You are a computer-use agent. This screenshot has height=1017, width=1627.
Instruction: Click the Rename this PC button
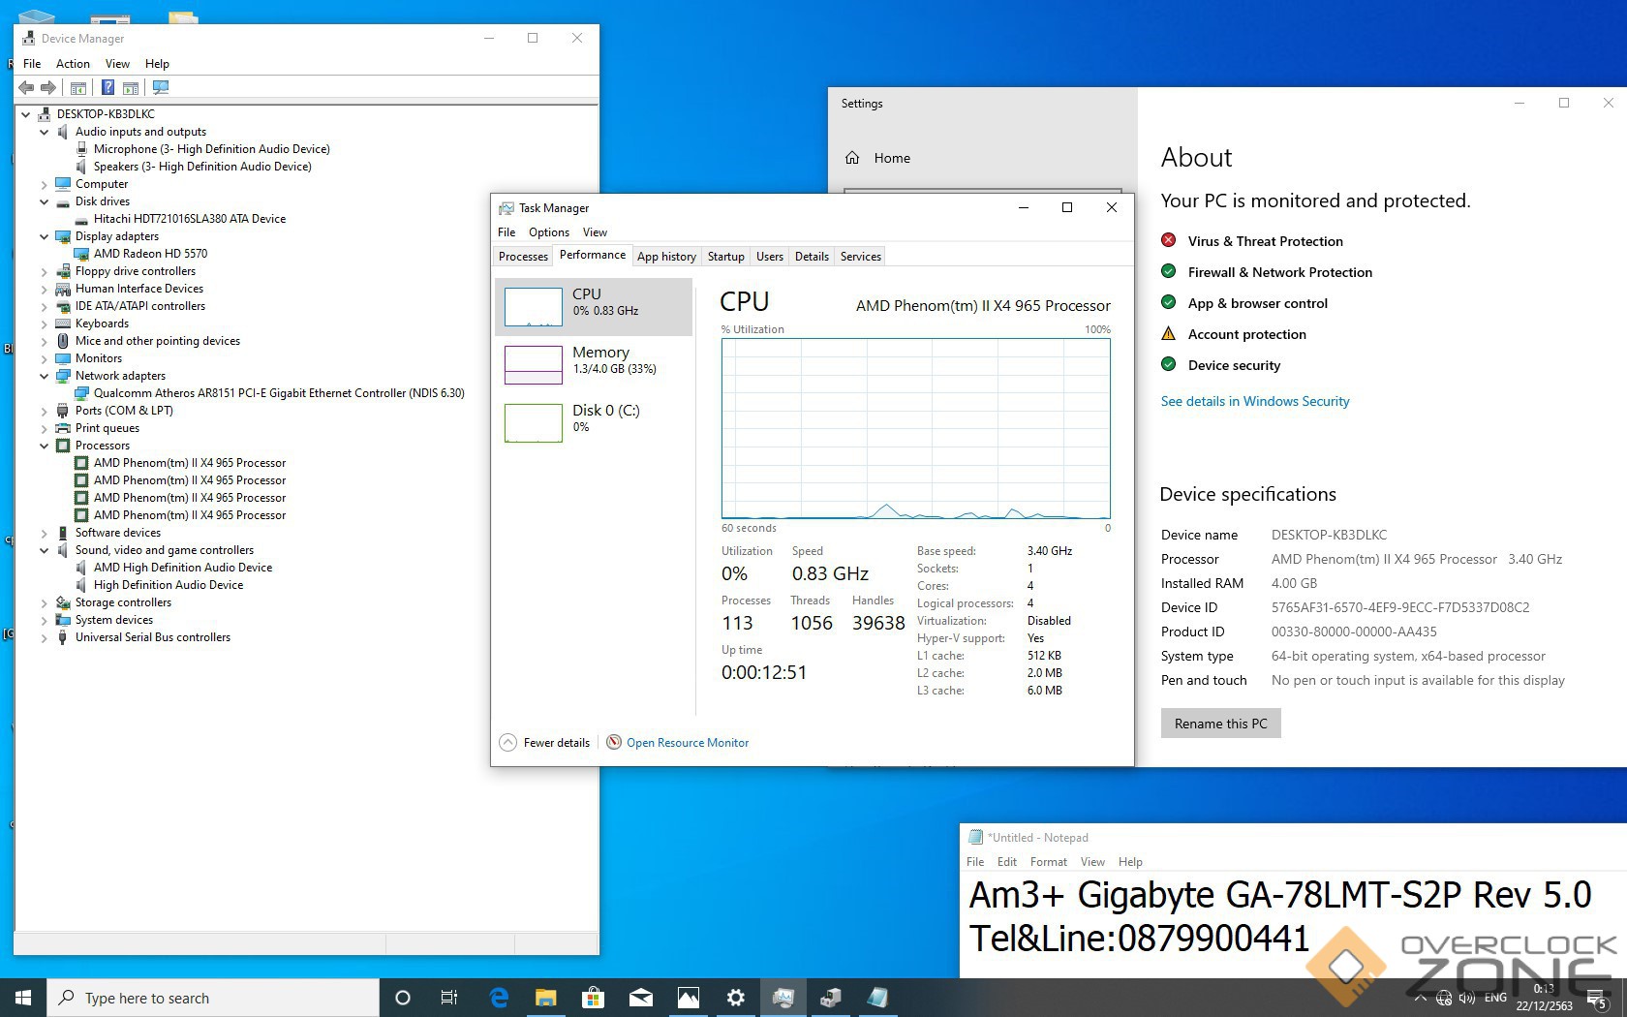coord(1220,724)
